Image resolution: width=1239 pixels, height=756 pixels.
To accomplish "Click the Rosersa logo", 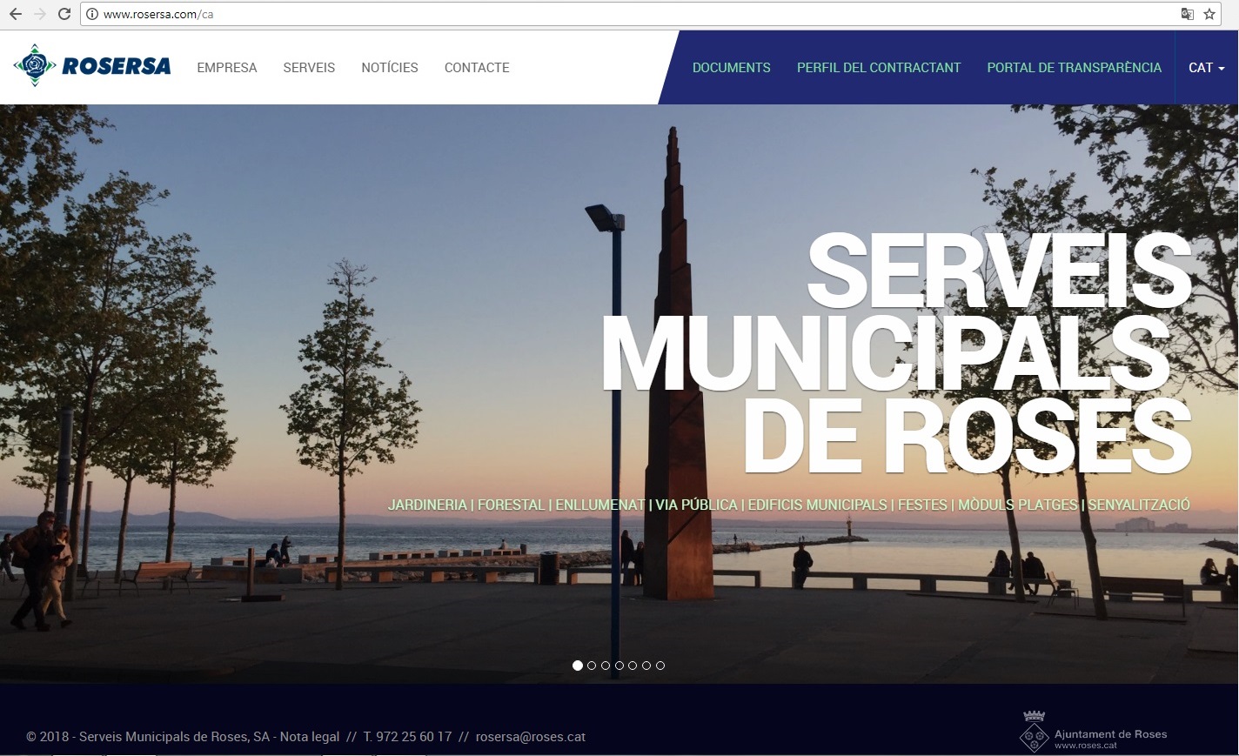I will pos(92,66).
